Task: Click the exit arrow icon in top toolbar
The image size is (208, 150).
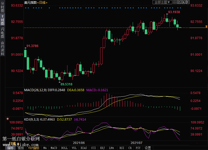Action: coord(187,2)
